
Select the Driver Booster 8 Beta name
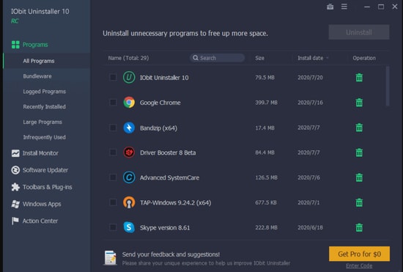(168, 152)
